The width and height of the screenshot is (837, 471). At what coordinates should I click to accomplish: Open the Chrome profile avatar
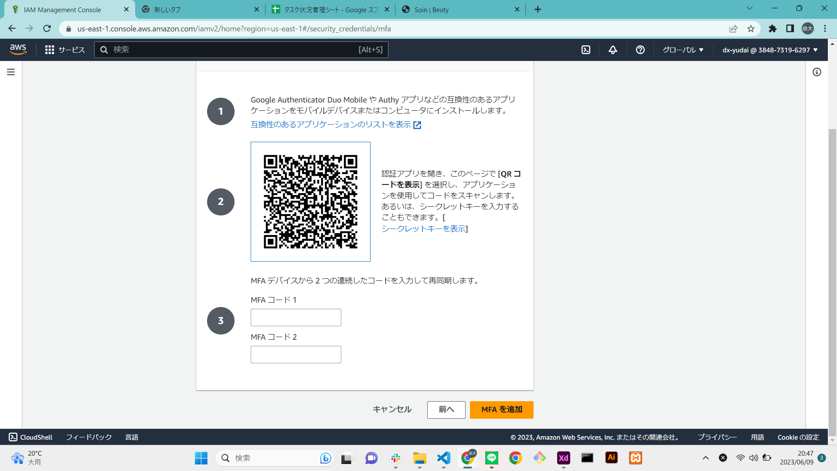point(808,29)
